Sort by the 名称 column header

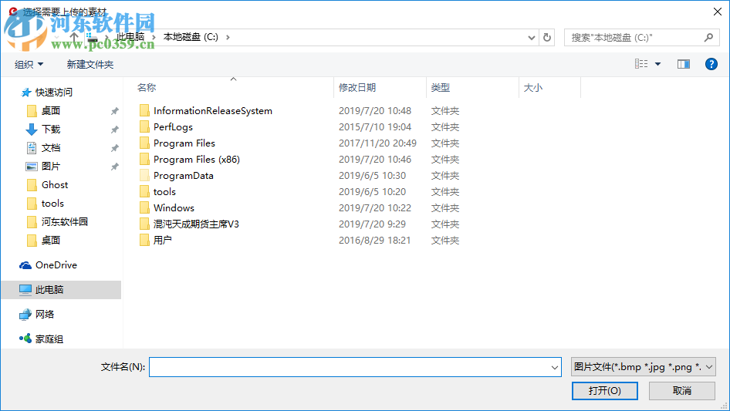tap(146, 87)
